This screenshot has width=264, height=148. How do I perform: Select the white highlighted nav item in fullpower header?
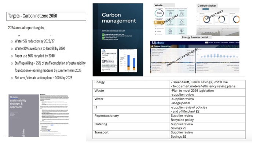[x=207, y=42]
